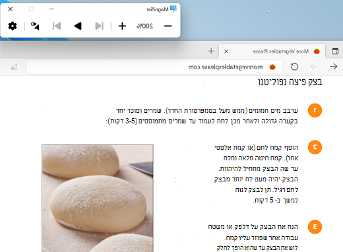Click the tomato site icon in address bar

tap(272, 67)
